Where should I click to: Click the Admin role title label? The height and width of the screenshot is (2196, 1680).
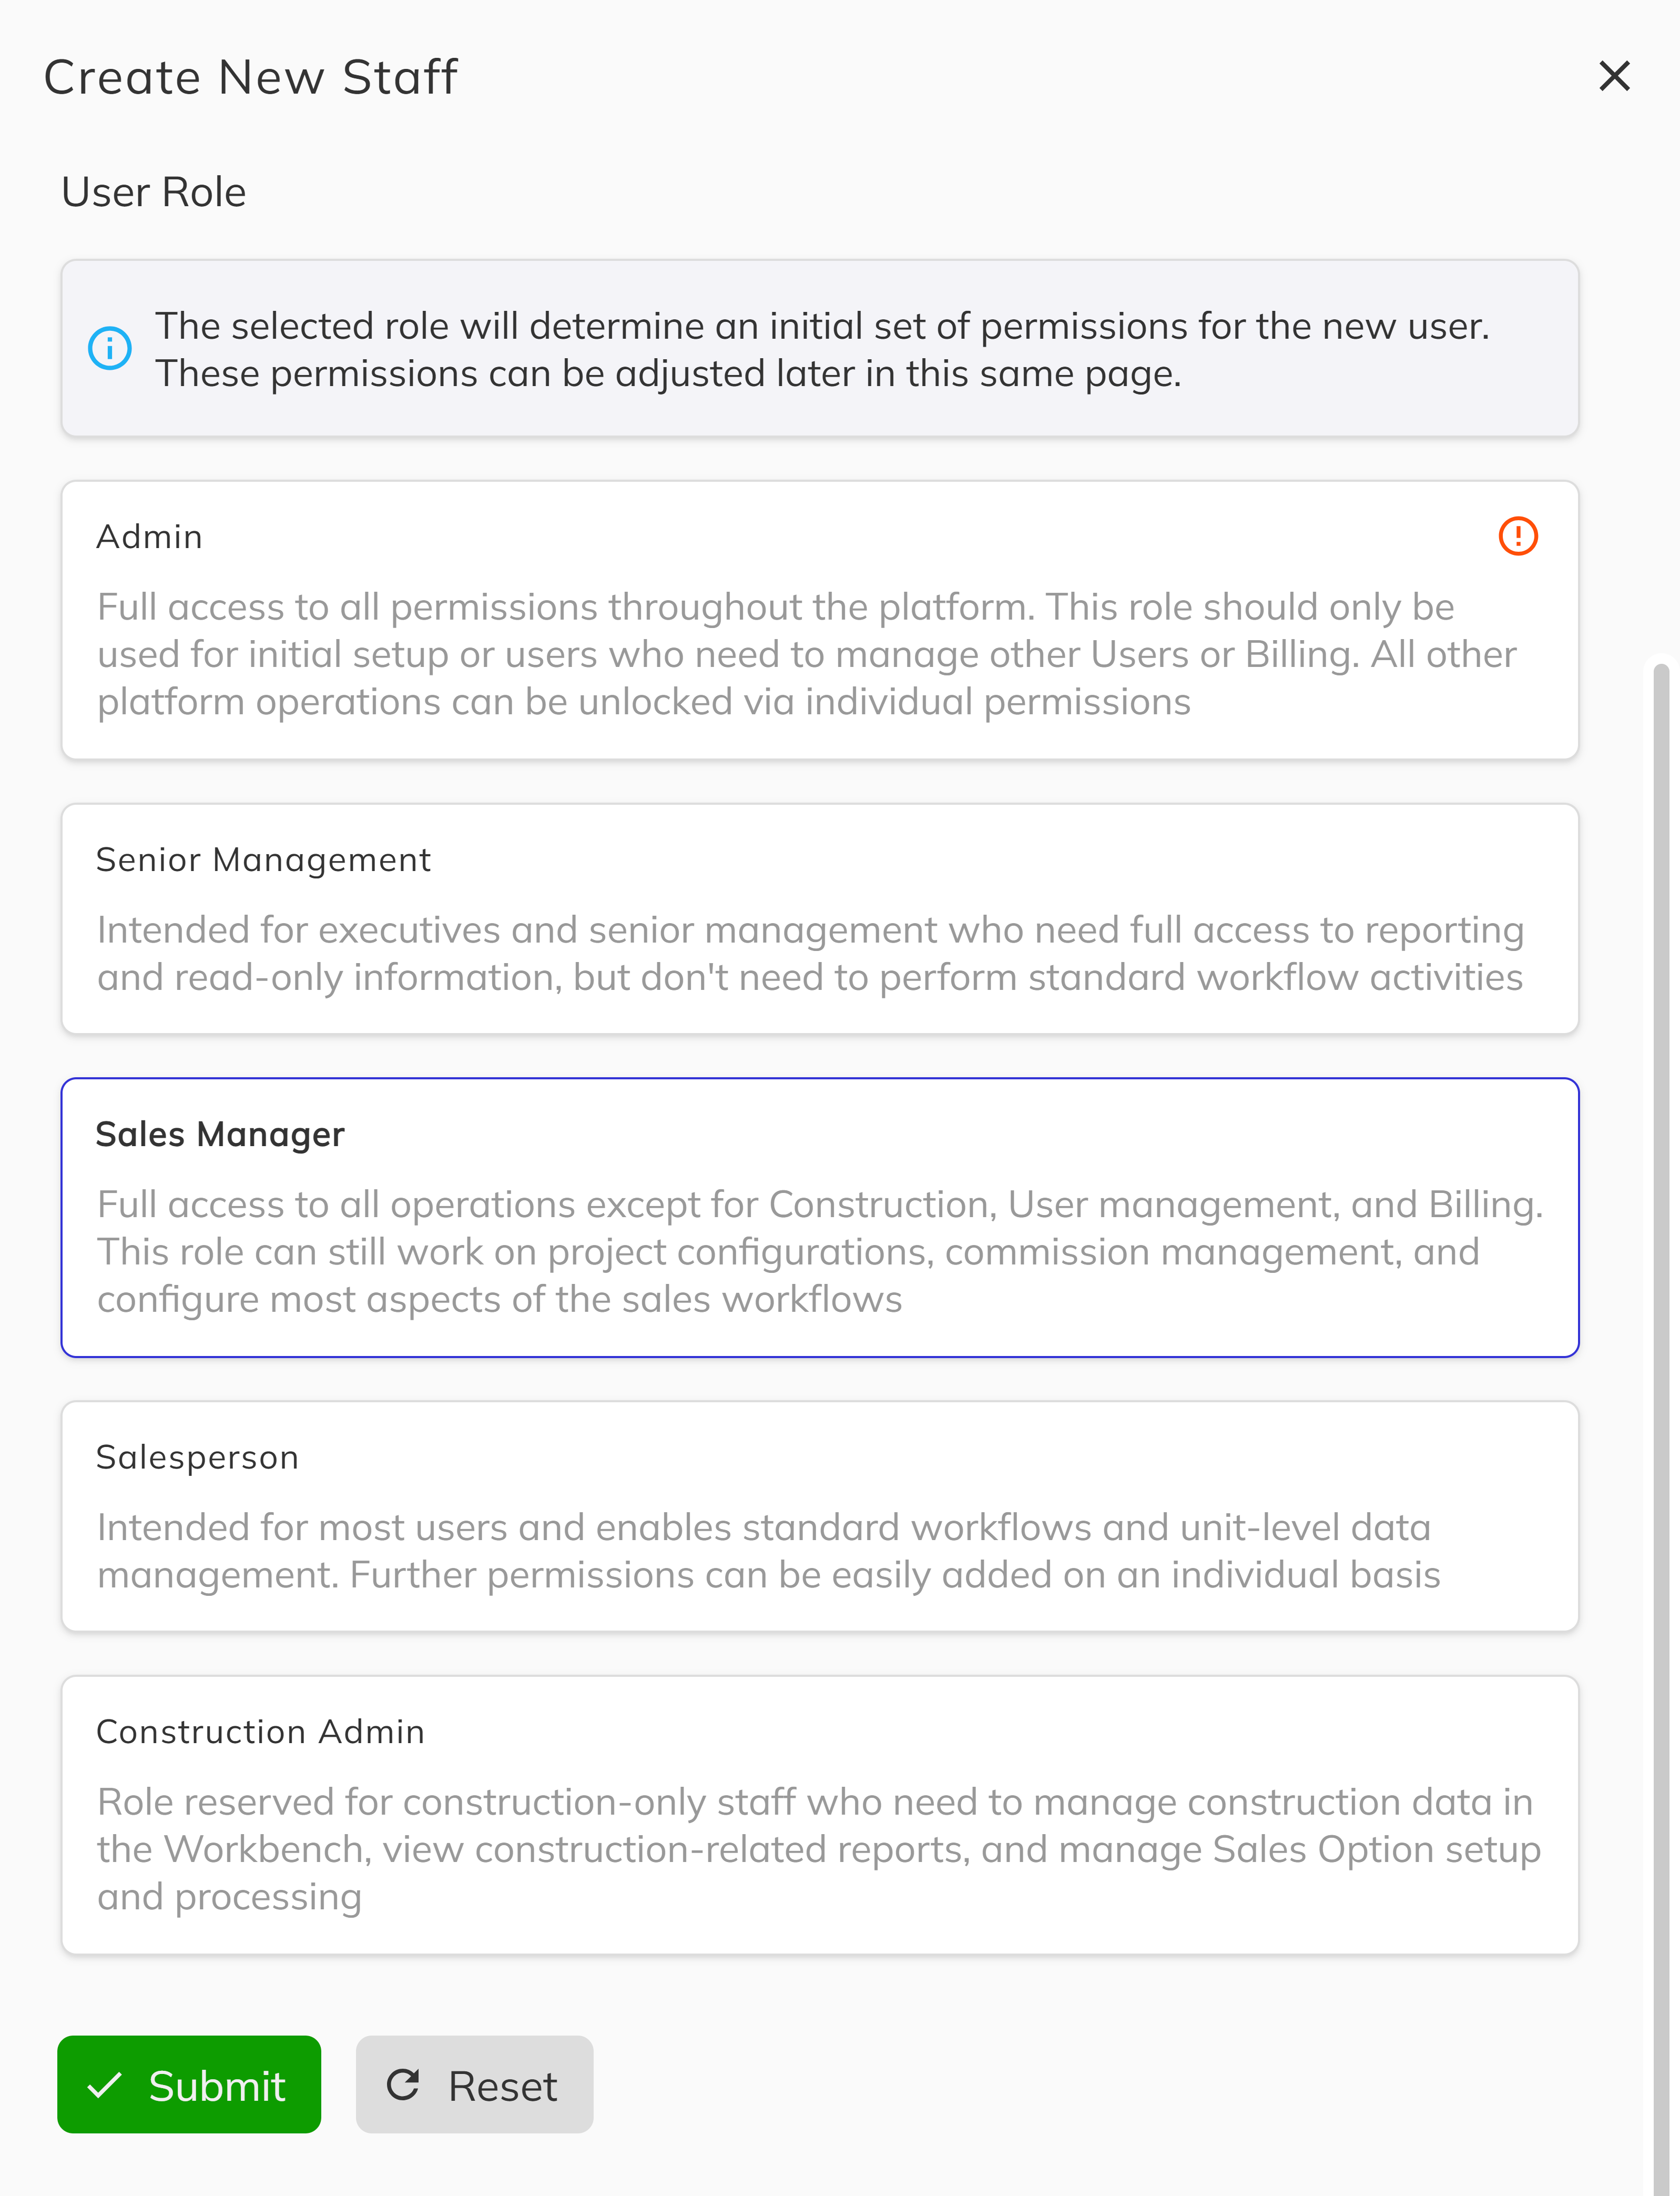pos(149,536)
